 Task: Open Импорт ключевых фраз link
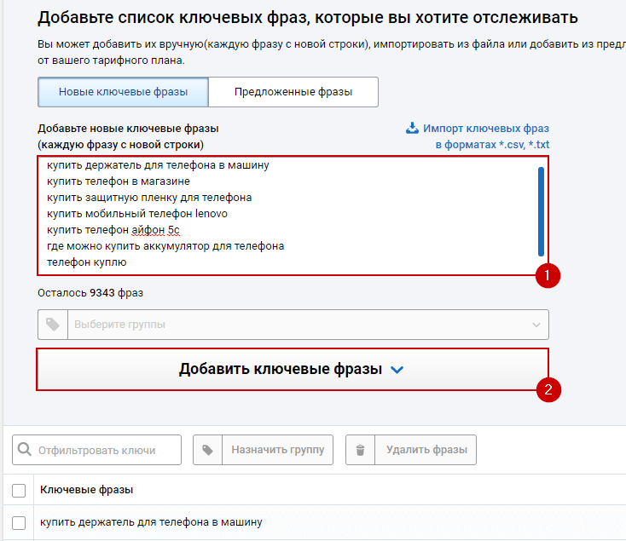tap(486, 129)
